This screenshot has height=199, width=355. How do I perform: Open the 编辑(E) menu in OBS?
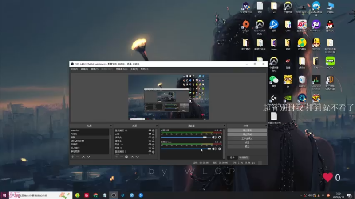[84, 69]
